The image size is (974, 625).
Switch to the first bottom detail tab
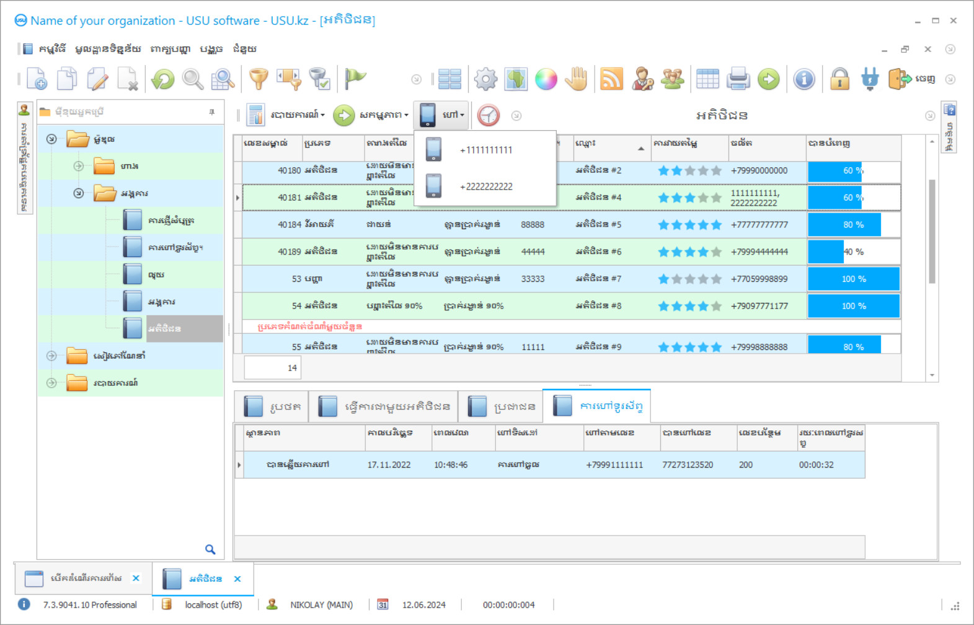tap(272, 406)
